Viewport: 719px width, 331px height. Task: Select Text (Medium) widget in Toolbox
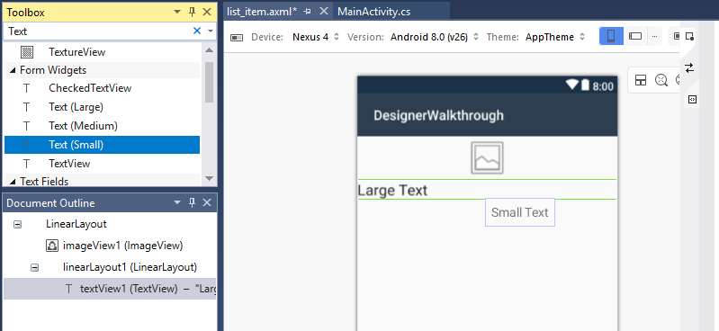pyautogui.click(x=102, y=126)
